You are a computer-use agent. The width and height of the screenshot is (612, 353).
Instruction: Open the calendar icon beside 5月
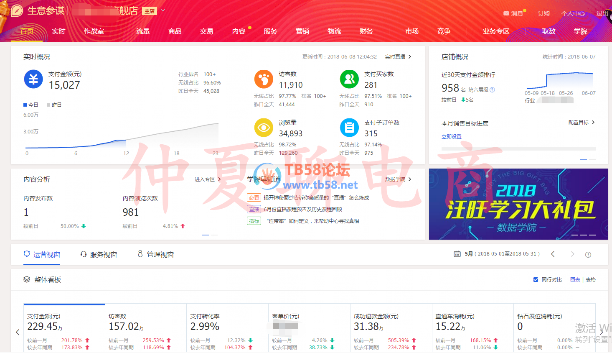[457, 254]
